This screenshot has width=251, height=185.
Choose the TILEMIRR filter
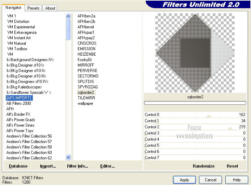(86, 98)
